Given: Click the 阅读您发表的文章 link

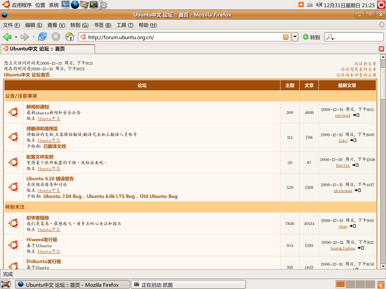Looking at the screenshot, I should (359, 69).
